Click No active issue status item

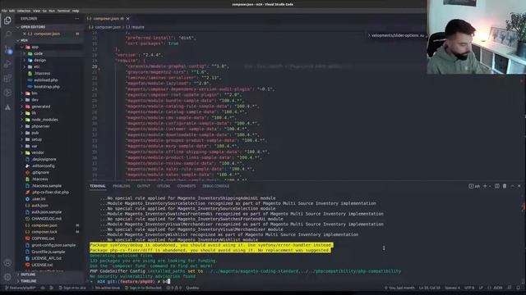click(105, 288)
